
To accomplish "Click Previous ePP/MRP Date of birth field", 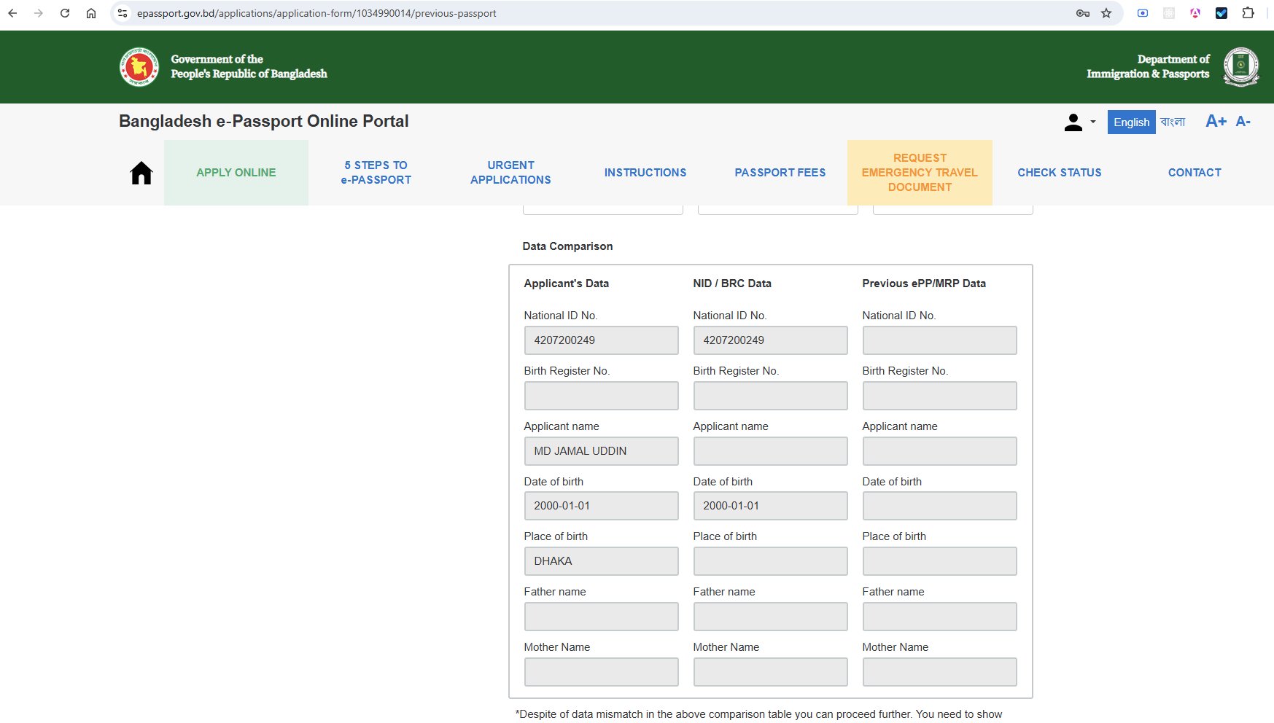I will pos(939,506).
